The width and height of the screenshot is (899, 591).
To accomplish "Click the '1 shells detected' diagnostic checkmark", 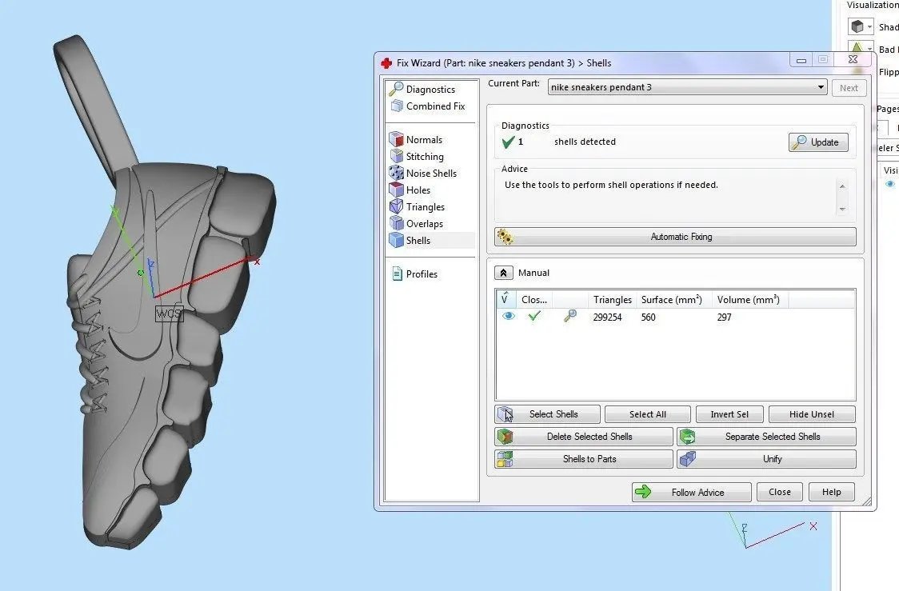I will 507,142.
